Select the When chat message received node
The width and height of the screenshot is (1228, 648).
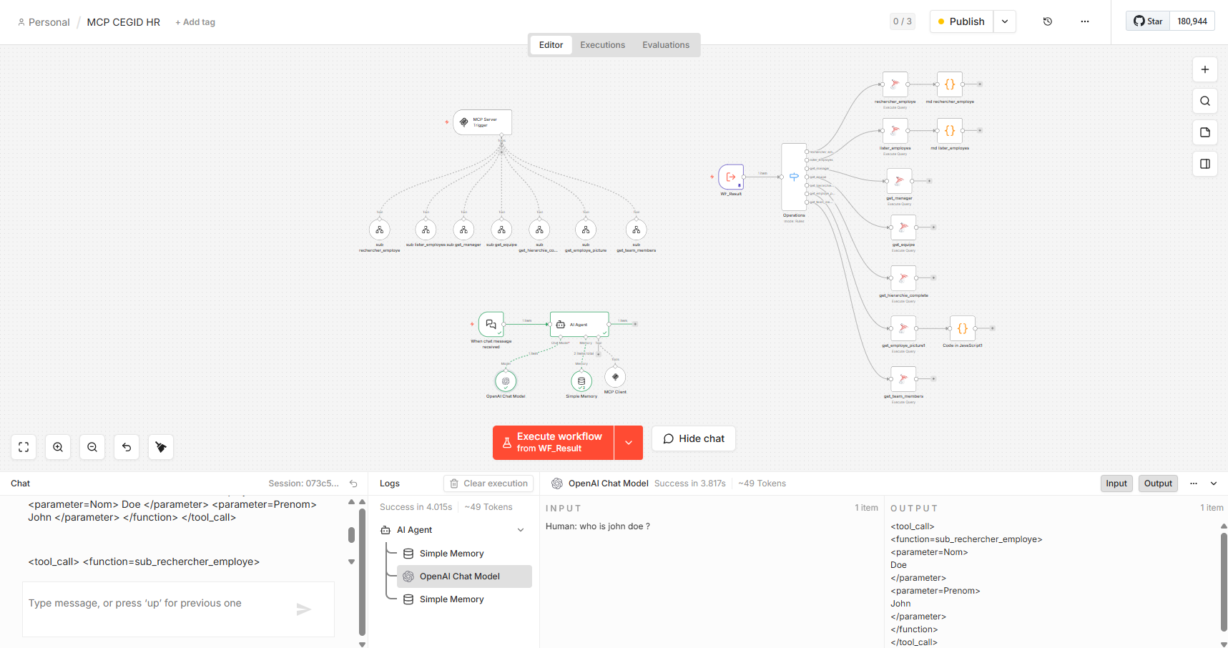point(491,324)
